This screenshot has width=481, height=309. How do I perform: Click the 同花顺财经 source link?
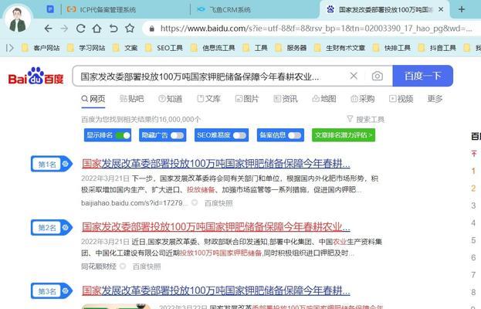[99, 267]
